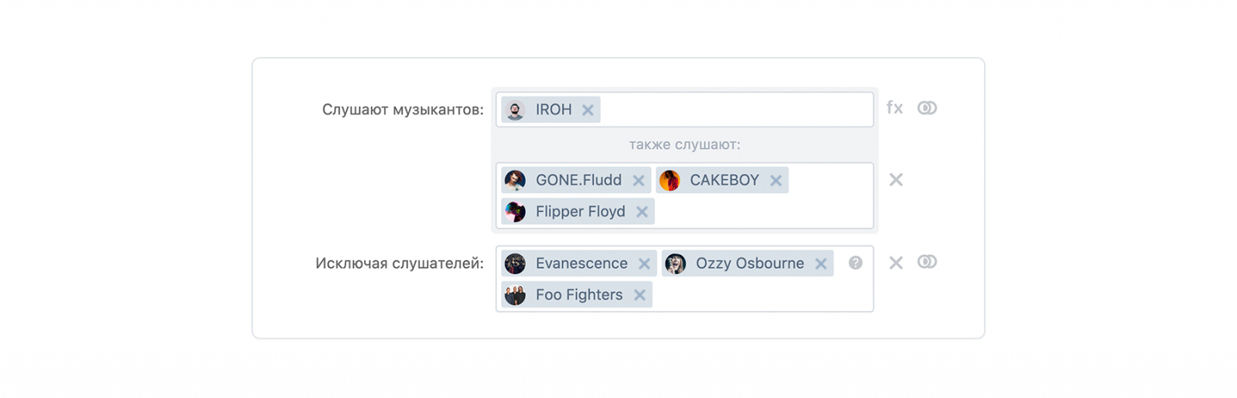1237x398 pixels.
Task: Remove GONE.Fludd from the list
Action: 638,181
